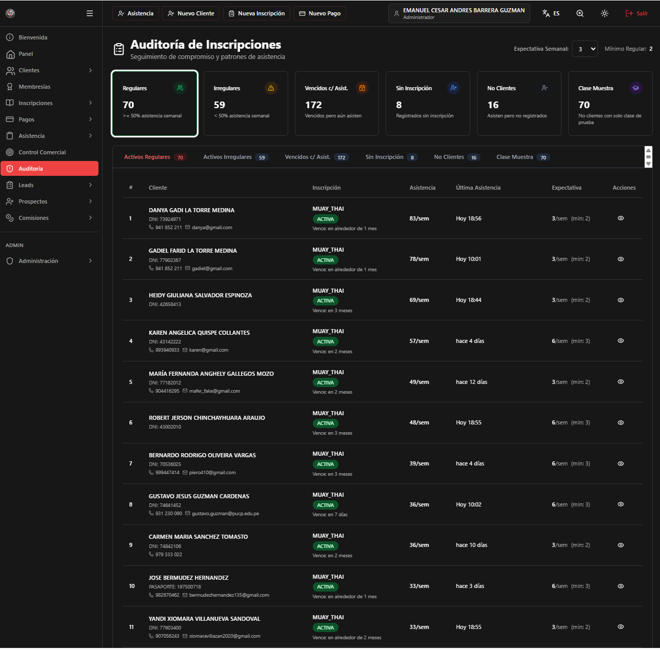Click the Asistencia quick action button
The image size is (660, 650).
[x=135, y=13]
